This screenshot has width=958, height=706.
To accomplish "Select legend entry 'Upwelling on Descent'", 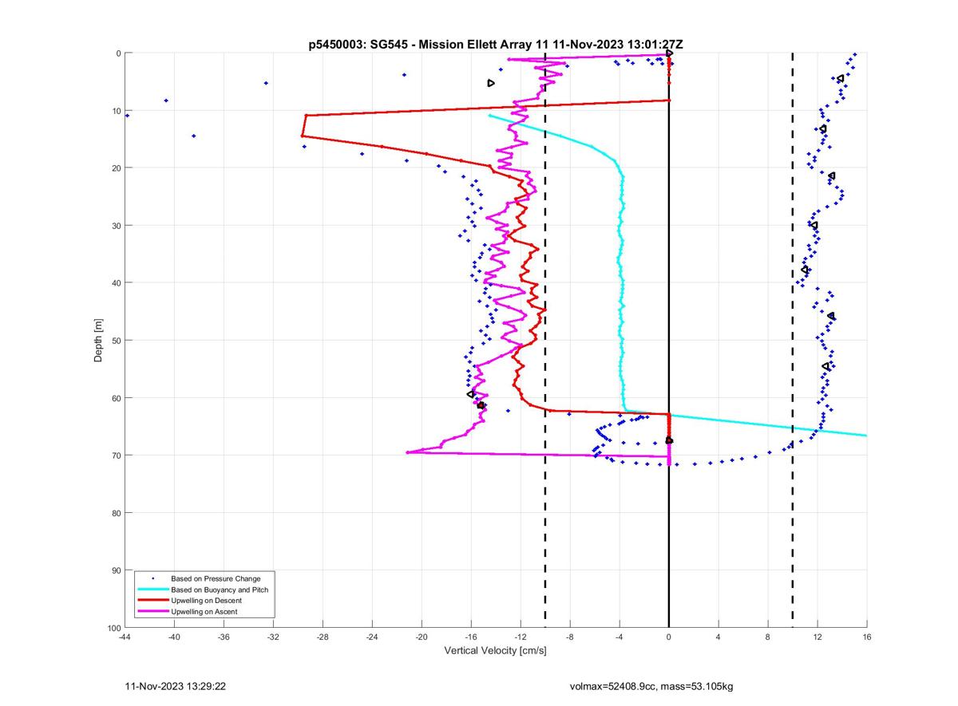I will pyautogui.click(x=206, y=601).
